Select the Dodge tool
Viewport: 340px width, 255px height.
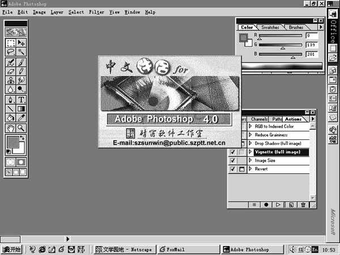tap(21, 89)
